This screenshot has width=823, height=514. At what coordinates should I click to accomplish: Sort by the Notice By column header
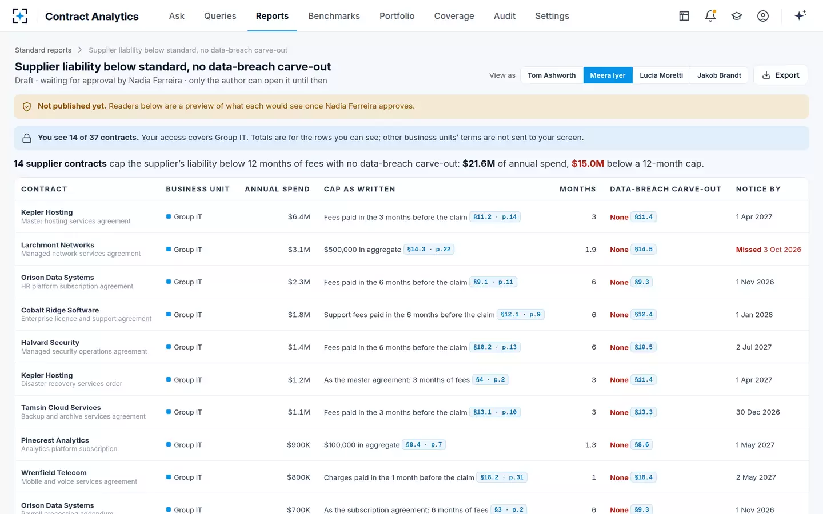[758, 189]
